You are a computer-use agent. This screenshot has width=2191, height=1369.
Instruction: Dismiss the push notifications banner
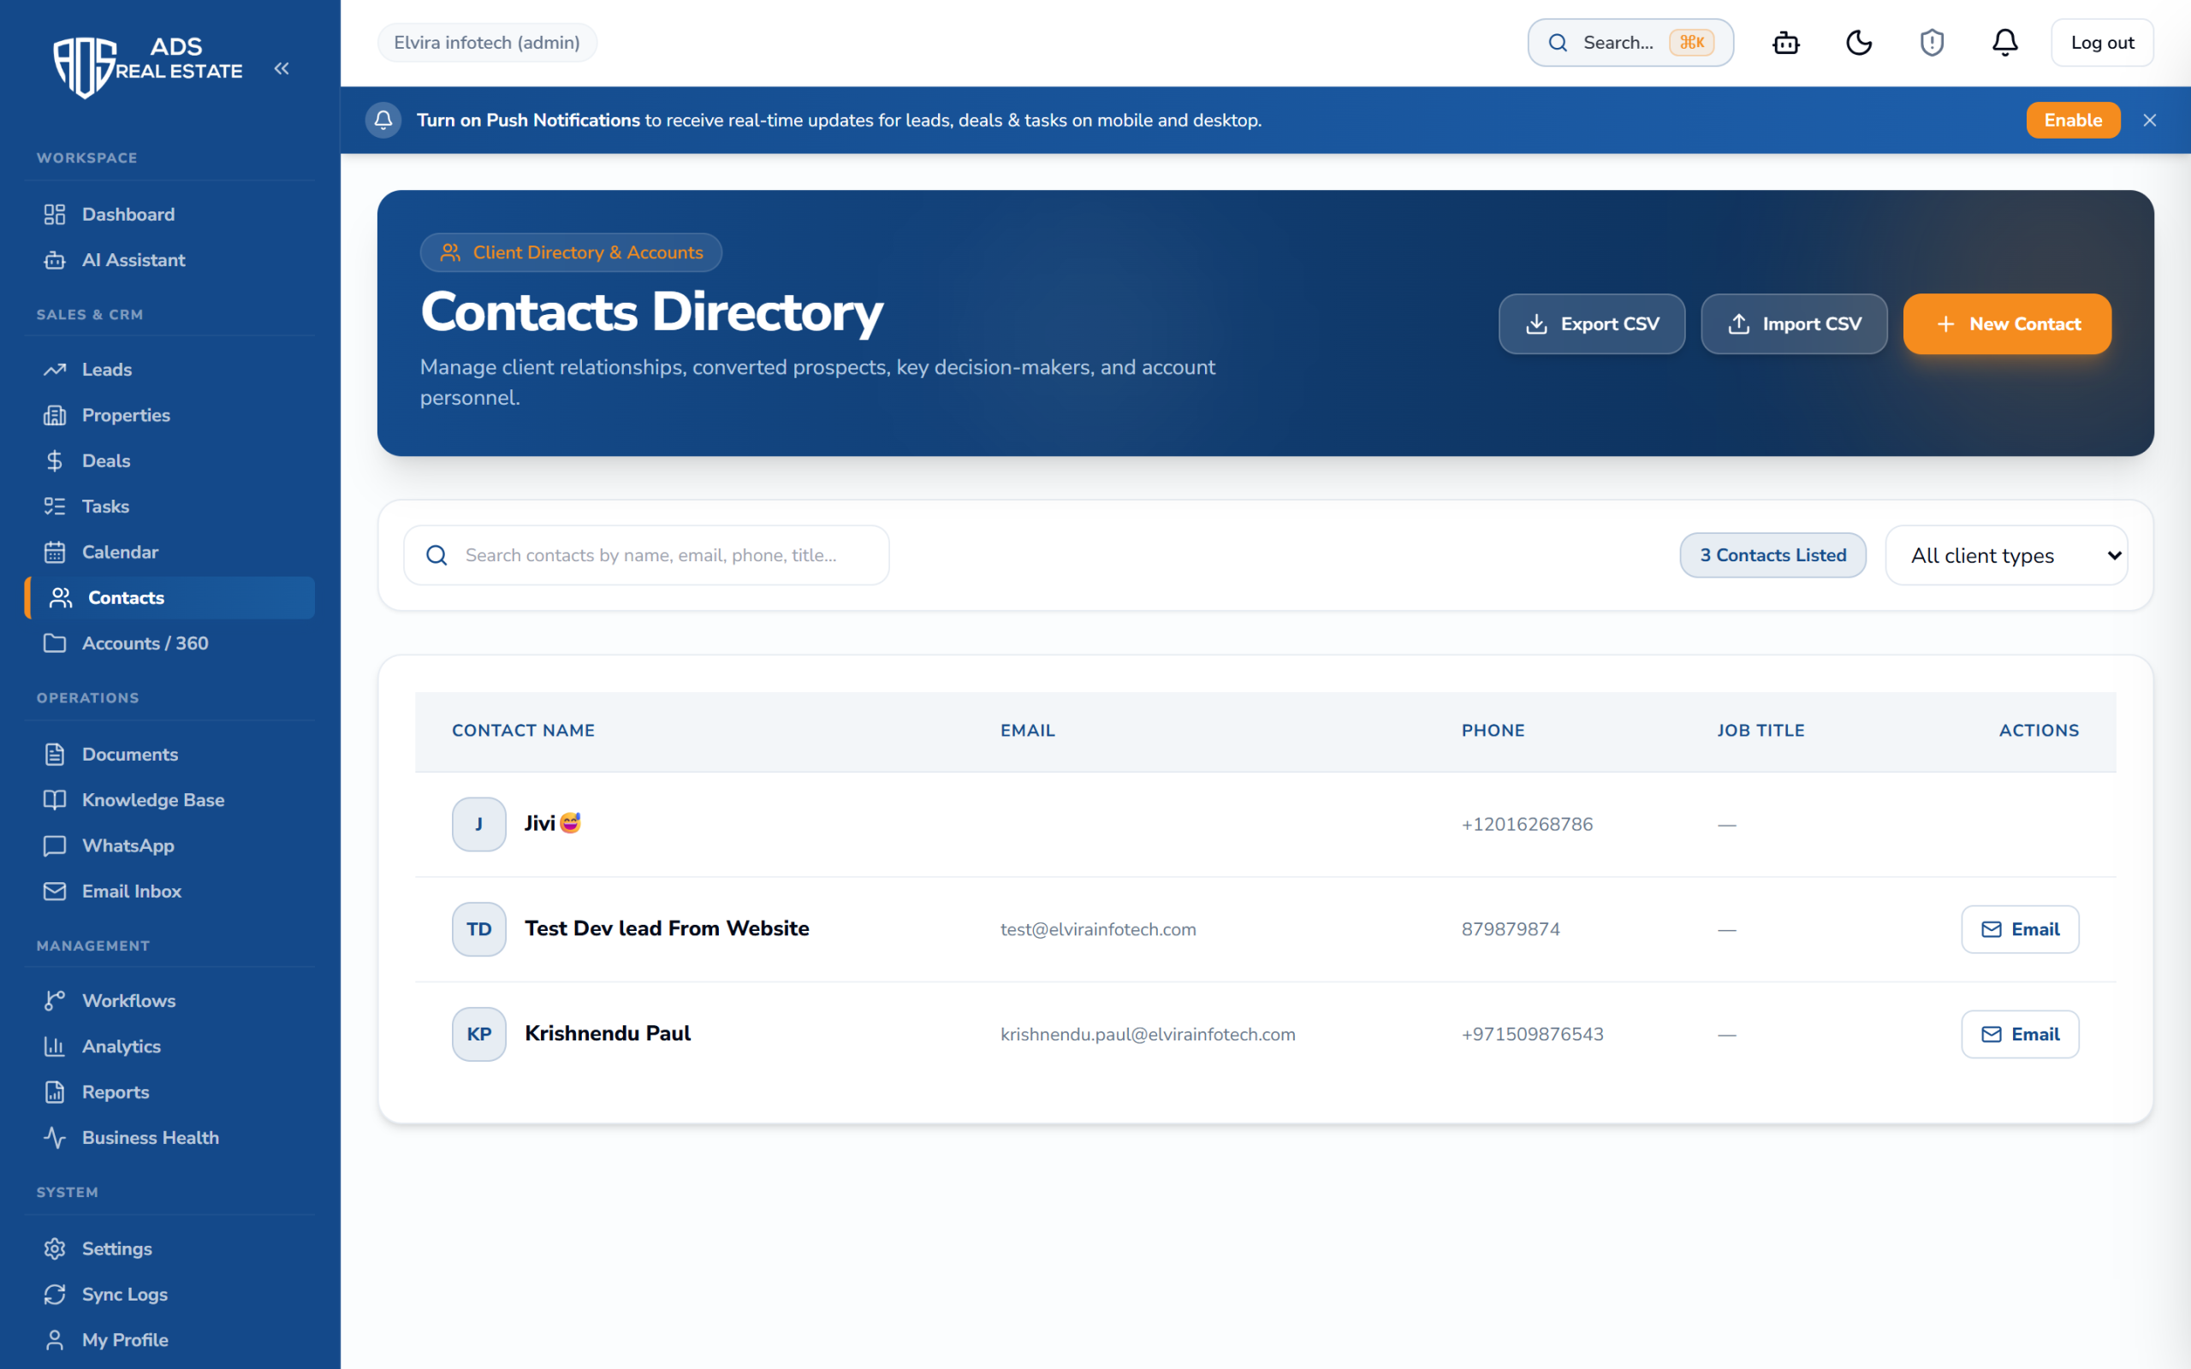[x=2149, y=121]
